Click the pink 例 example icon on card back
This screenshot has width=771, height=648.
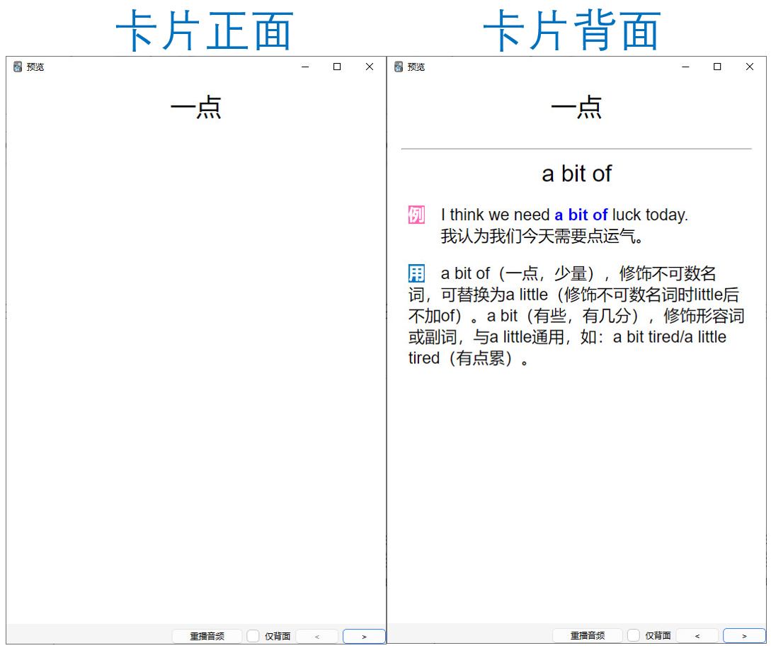(x=416, y=215)
